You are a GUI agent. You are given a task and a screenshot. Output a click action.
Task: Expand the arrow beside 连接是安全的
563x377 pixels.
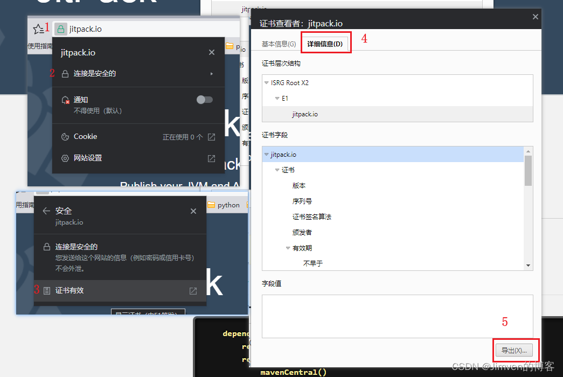point(212,74)
